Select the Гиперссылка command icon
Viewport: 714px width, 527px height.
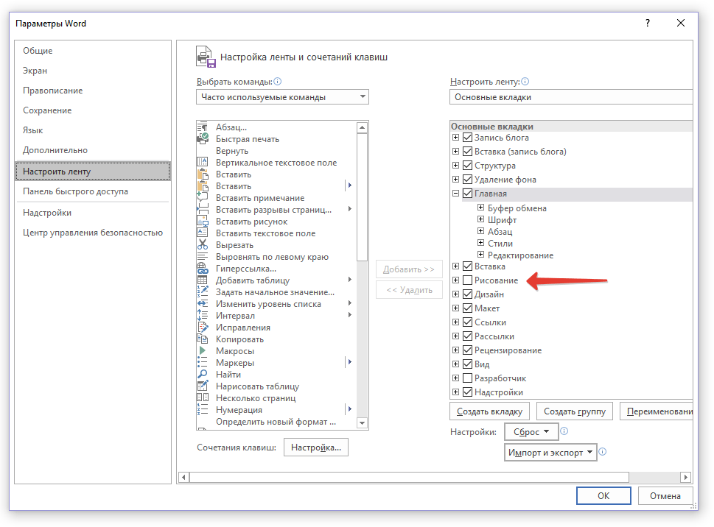coord(203,269)
